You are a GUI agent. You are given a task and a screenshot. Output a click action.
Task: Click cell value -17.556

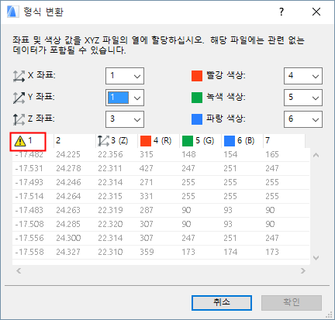click(x=29, y=238)
